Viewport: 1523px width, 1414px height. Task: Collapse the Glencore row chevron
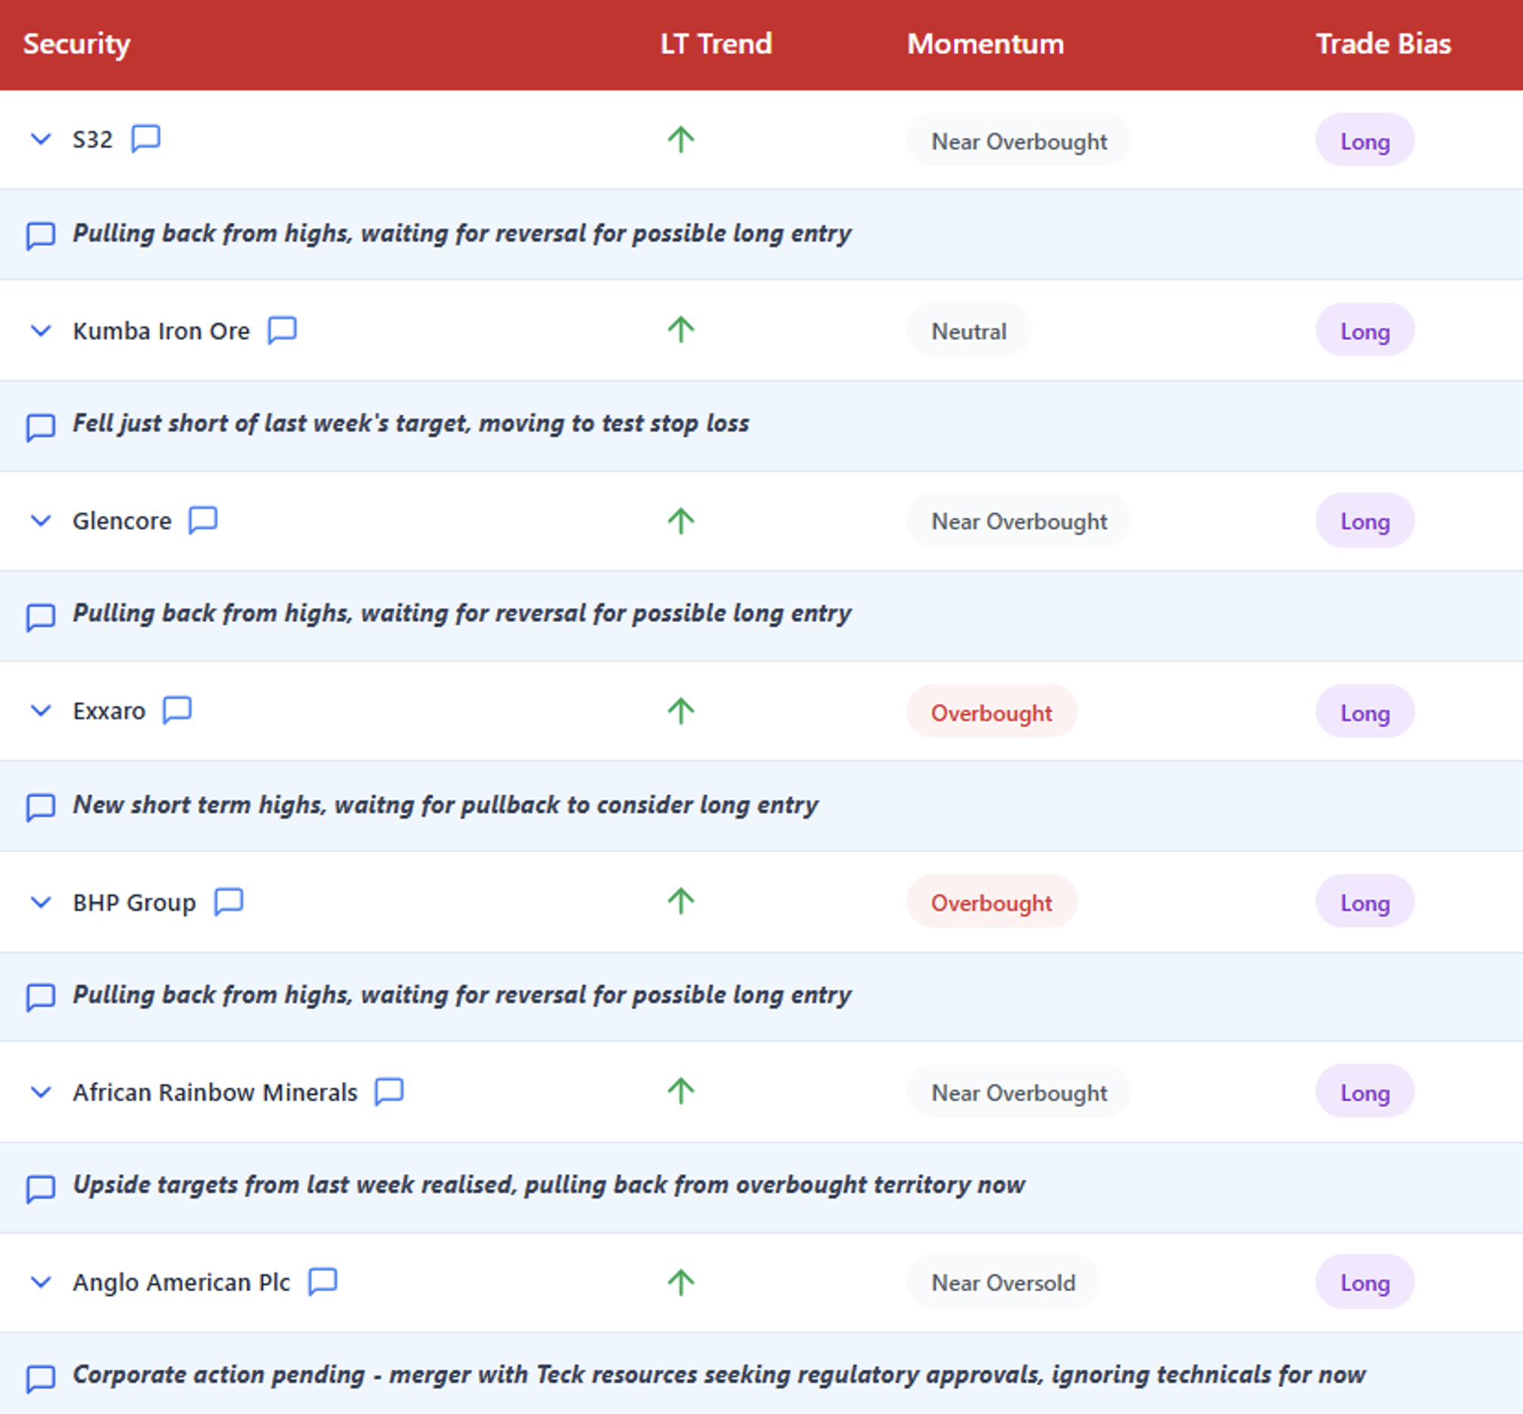click(x=41, y=521)
